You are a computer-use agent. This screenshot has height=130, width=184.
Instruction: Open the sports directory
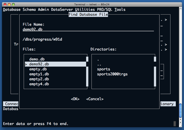pyautogui.click(x=104, y=69)
